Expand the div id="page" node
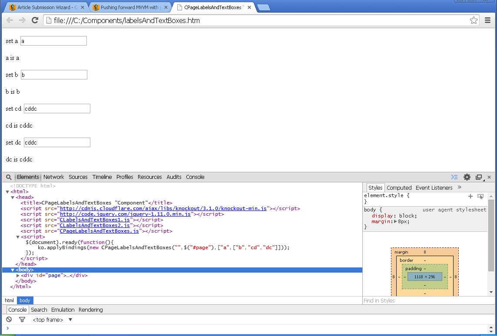The image size is (497, 336). point(18,276)
